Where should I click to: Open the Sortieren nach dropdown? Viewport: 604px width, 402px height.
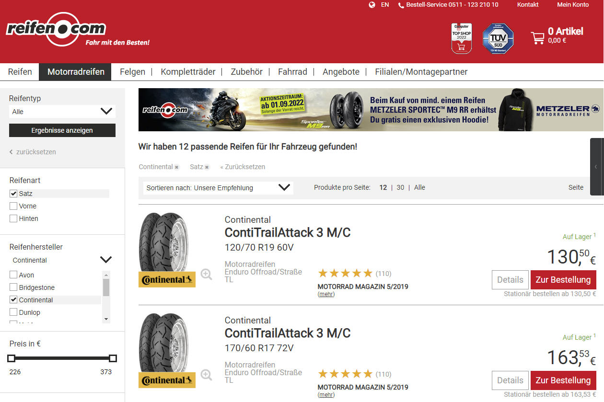218,188
